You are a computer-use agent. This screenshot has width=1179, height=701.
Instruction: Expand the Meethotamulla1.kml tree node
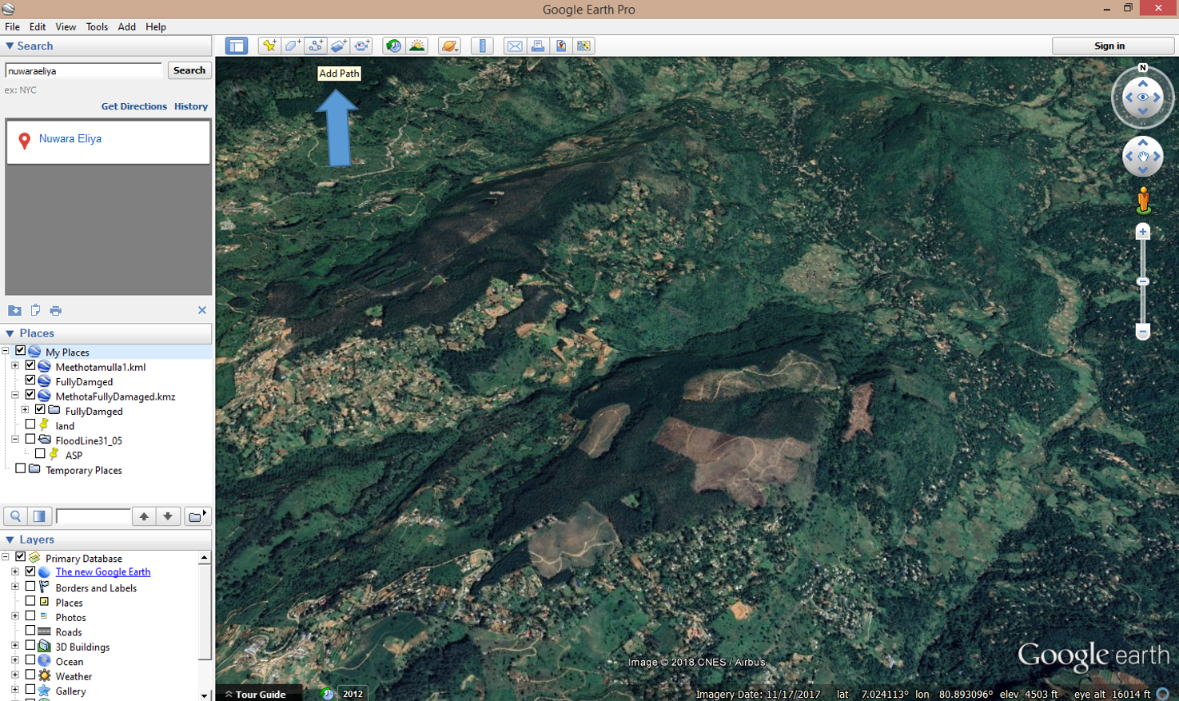tap(15, 366)
